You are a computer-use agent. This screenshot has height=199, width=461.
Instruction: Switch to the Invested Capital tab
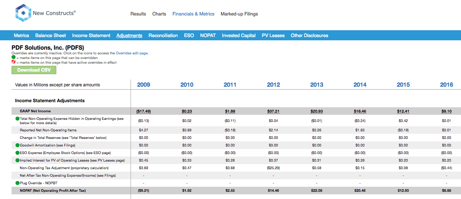pyautogui.click(x=239, y=35)
